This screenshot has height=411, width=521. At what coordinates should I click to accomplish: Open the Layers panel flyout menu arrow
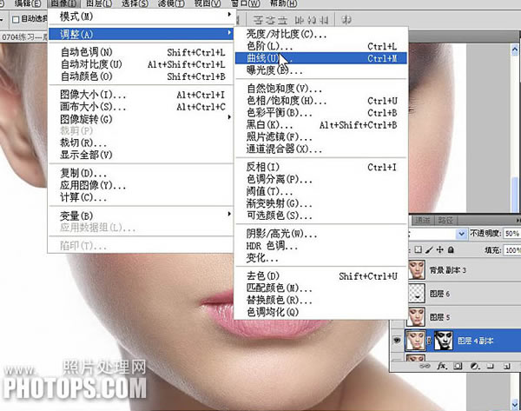(518, 220)
